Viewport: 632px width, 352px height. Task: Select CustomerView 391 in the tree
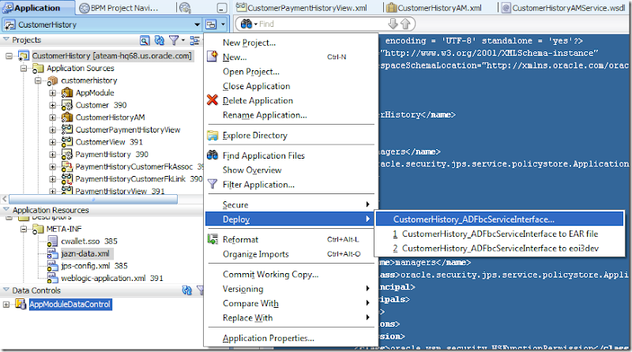(109, 142)
